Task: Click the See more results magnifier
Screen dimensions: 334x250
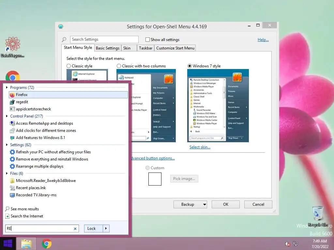Action: point(7,209)
